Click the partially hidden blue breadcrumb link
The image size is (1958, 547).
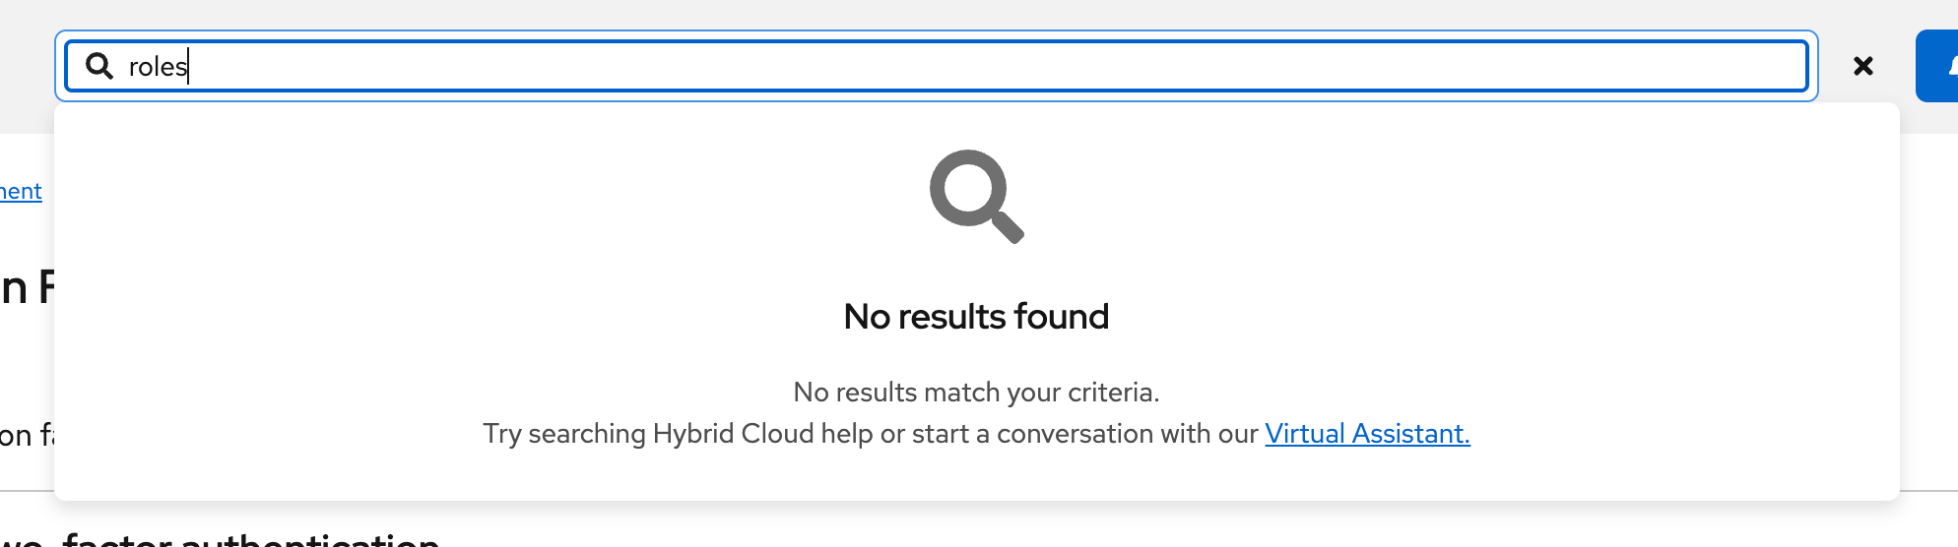[x=21, y=191]
